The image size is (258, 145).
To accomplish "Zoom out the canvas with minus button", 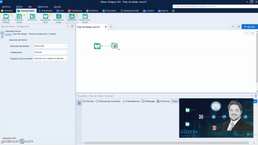I will (246, 33).
